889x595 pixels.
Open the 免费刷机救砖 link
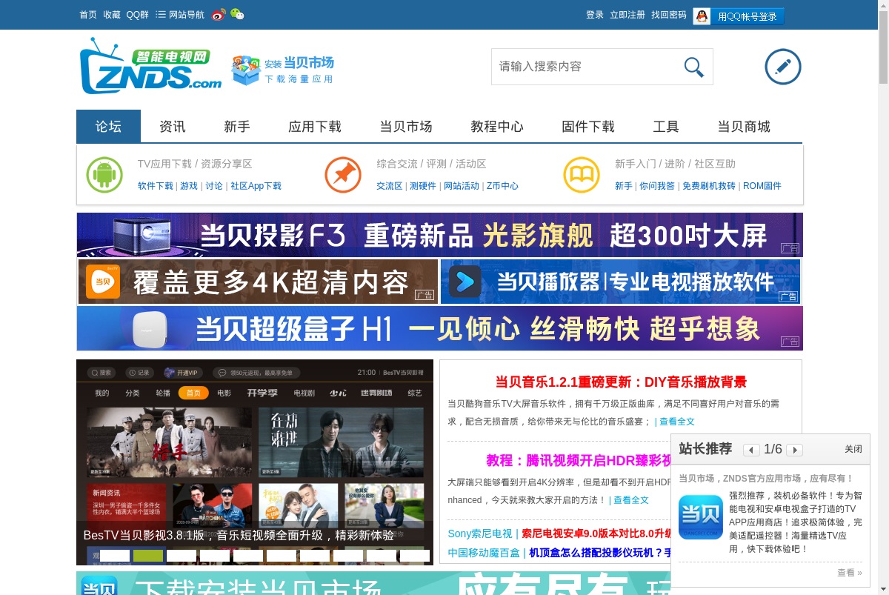tap(709, 186)
